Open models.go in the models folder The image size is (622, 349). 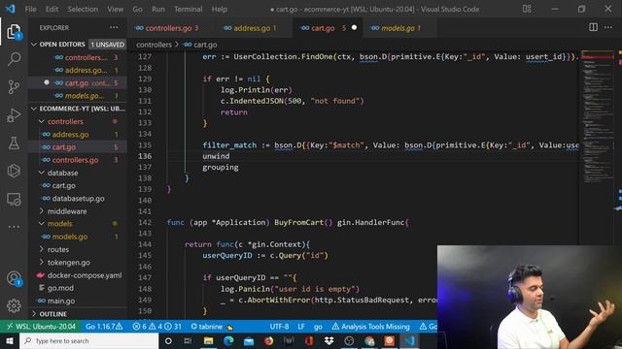tap(78, 237)
